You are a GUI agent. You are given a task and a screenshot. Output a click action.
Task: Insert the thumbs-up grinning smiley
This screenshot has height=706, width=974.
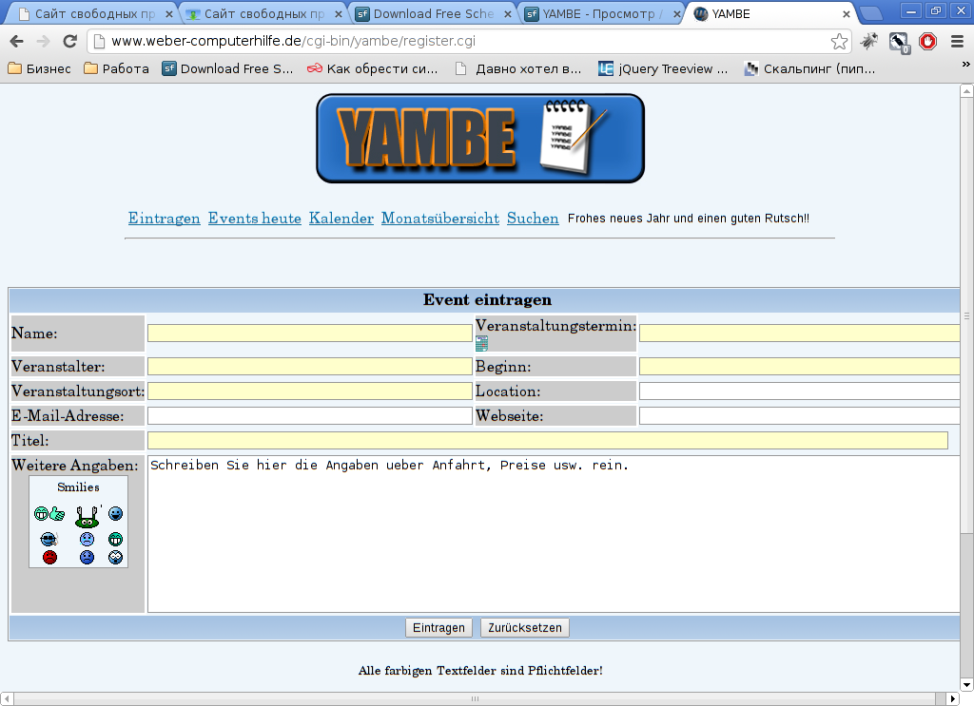[x=49, y=514]
